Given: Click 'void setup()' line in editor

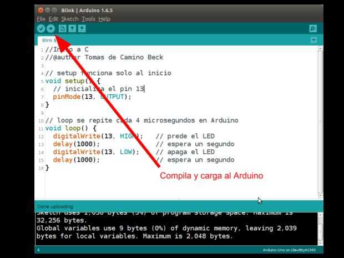Looking at the screenshot, I should (x=73, y=81).
